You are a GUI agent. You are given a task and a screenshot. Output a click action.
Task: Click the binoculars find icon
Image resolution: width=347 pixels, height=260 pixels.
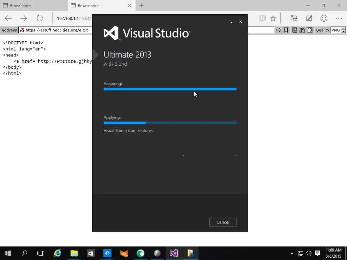pyautogui.click(x=302, y=30)
